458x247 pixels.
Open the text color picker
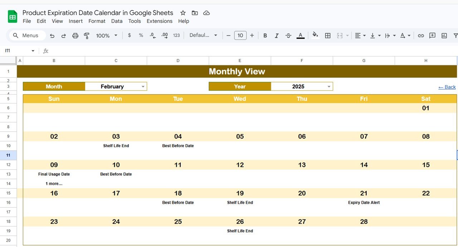301,35
